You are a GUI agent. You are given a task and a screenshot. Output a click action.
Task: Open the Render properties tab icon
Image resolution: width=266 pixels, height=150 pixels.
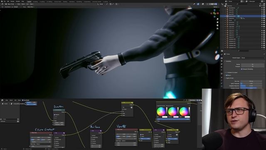click(x=222, y=58)
